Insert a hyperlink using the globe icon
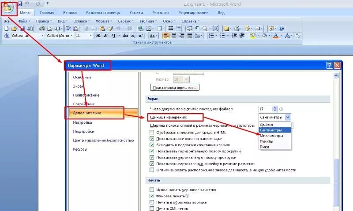This screenshot has width=353, height=211. pos(140,29)
